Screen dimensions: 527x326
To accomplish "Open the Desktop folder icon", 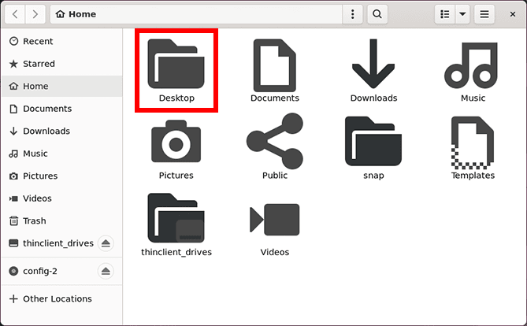I will pos(176,64).
